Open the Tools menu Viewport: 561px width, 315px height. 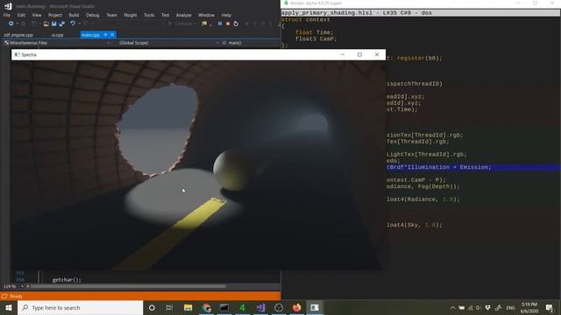point(149,15)
